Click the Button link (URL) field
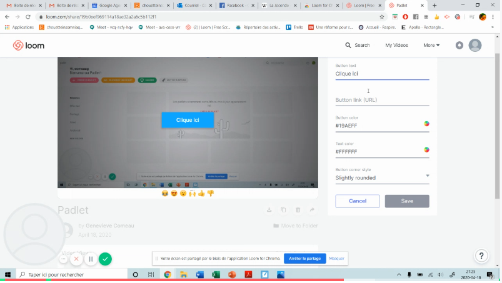502x283 pixels. pyautogui.click(x=381, y=100)
